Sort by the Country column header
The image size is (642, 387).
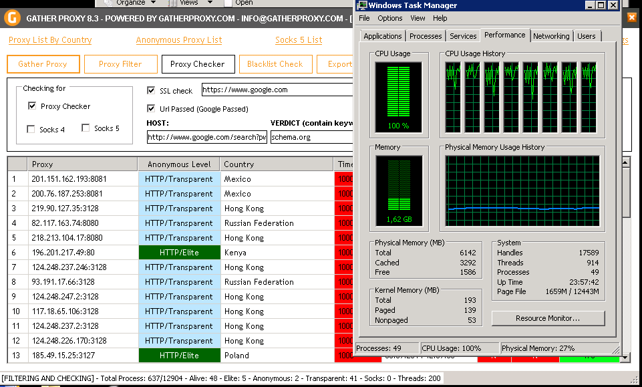point(277,164)
